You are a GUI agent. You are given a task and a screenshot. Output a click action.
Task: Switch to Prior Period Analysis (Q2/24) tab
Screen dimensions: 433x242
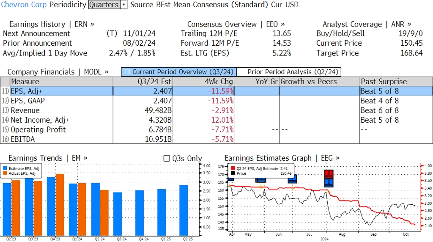click(x=289, y=72)
